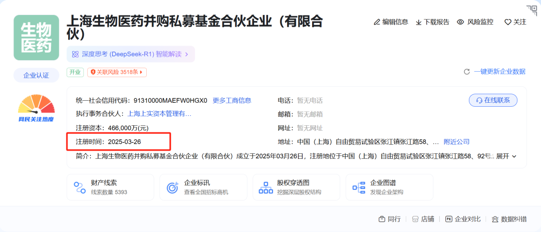541x232 pixels.
Task: Click the 数据纠错 icon
Action: pyautogui.click(x=495, y=219)
